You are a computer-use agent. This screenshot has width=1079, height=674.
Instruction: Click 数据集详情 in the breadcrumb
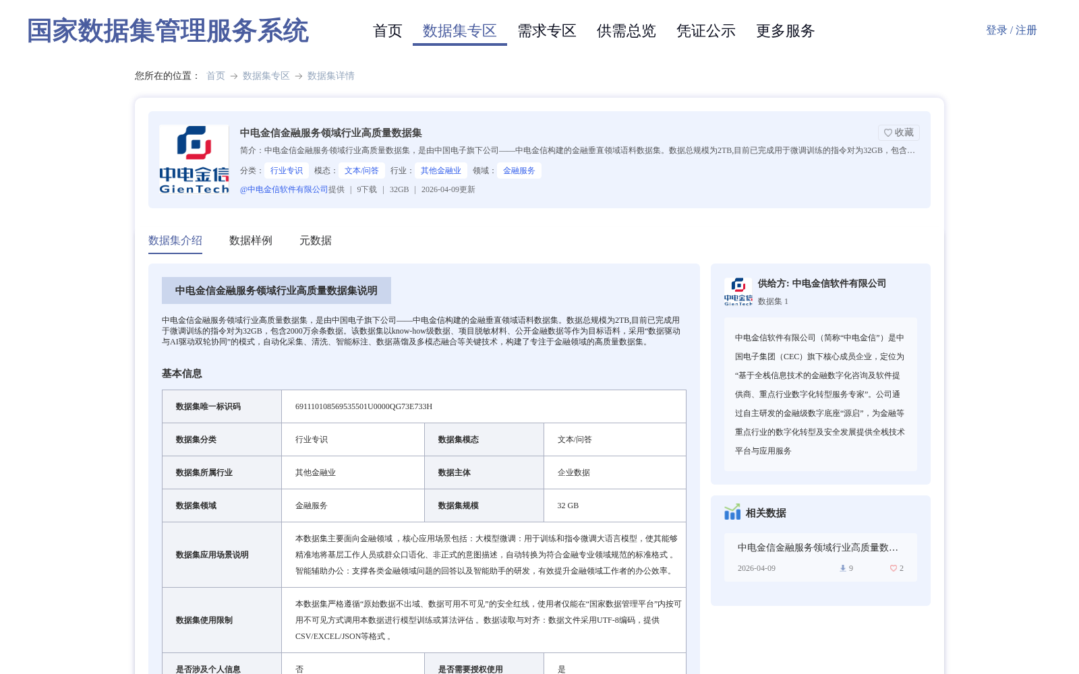[x=331, y=75]
